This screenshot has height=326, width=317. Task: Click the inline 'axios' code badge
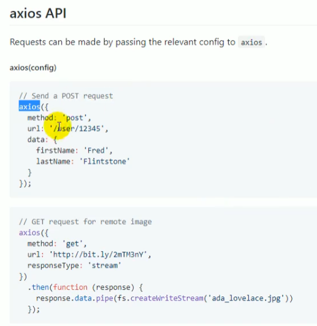tap(251, 42)
